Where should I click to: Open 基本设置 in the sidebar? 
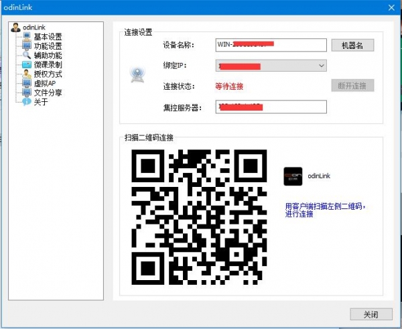48,37
